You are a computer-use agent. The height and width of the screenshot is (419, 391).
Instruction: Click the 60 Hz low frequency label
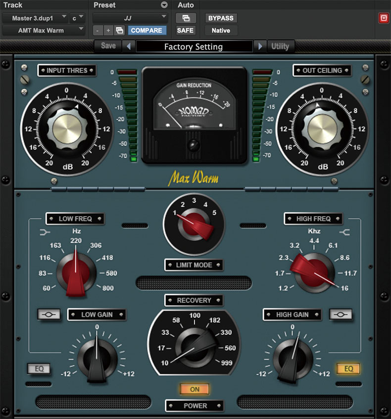(47, 288)
